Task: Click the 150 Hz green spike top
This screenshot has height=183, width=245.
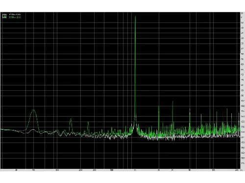Action: coord(71,119)
